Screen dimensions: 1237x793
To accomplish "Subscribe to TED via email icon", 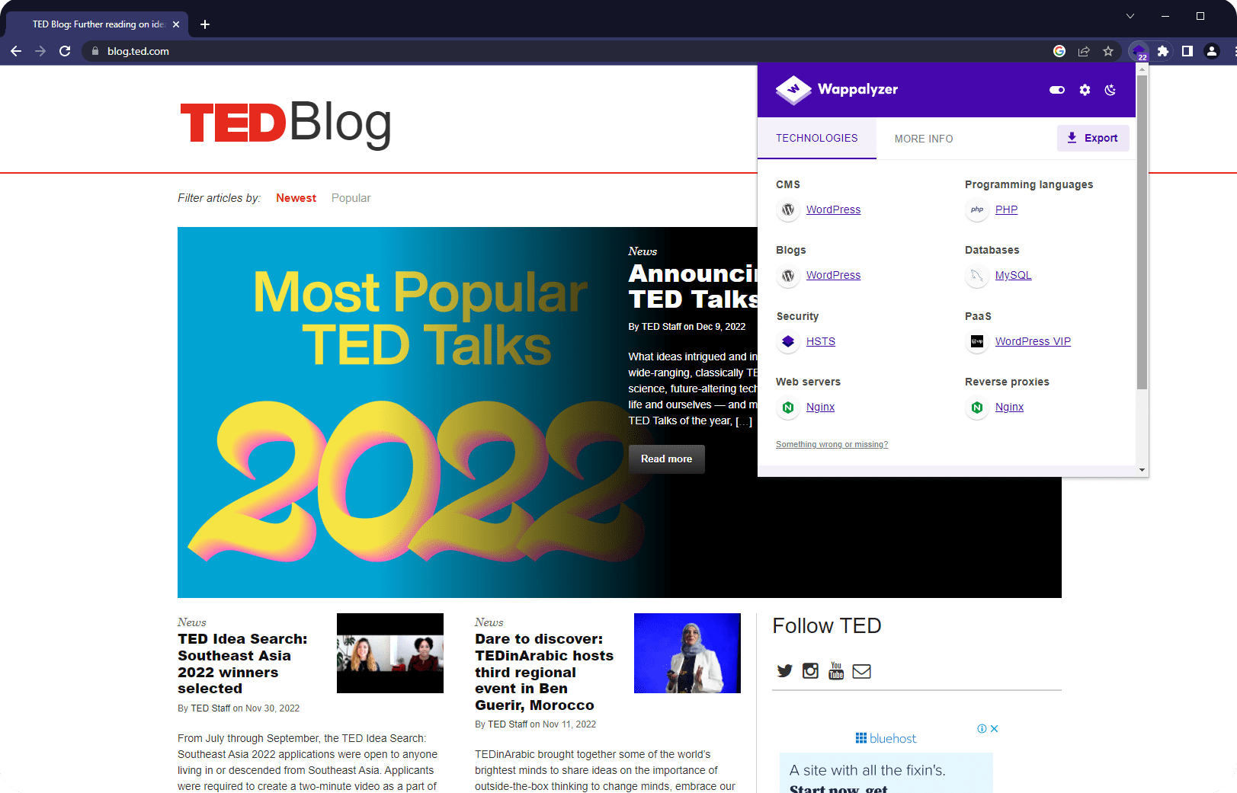I will point(861,671).
